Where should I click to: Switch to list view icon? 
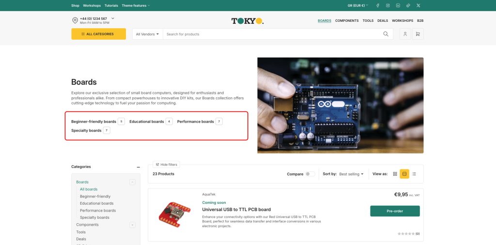[x=414, y=174]
